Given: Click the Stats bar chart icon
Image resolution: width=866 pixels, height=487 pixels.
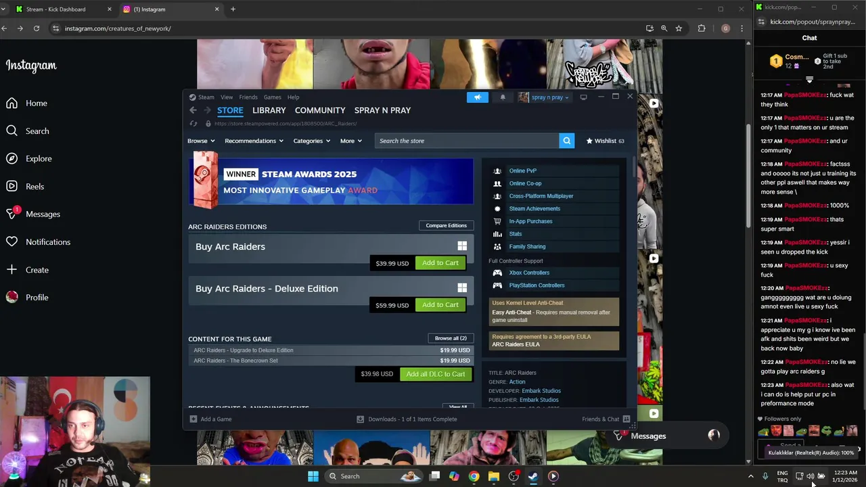Looking at the screenshot, I should pos(497,234).
